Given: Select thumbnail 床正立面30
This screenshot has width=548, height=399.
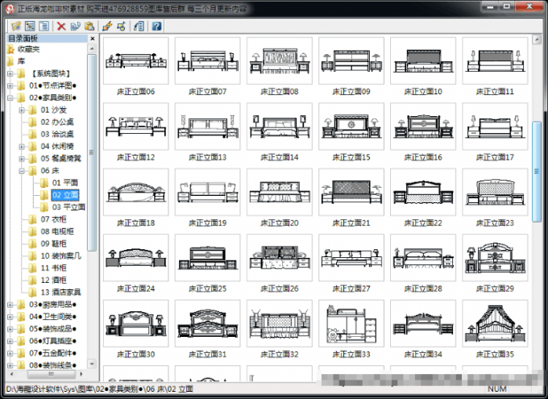Looking at the screenshot, I should pos(136,323).
